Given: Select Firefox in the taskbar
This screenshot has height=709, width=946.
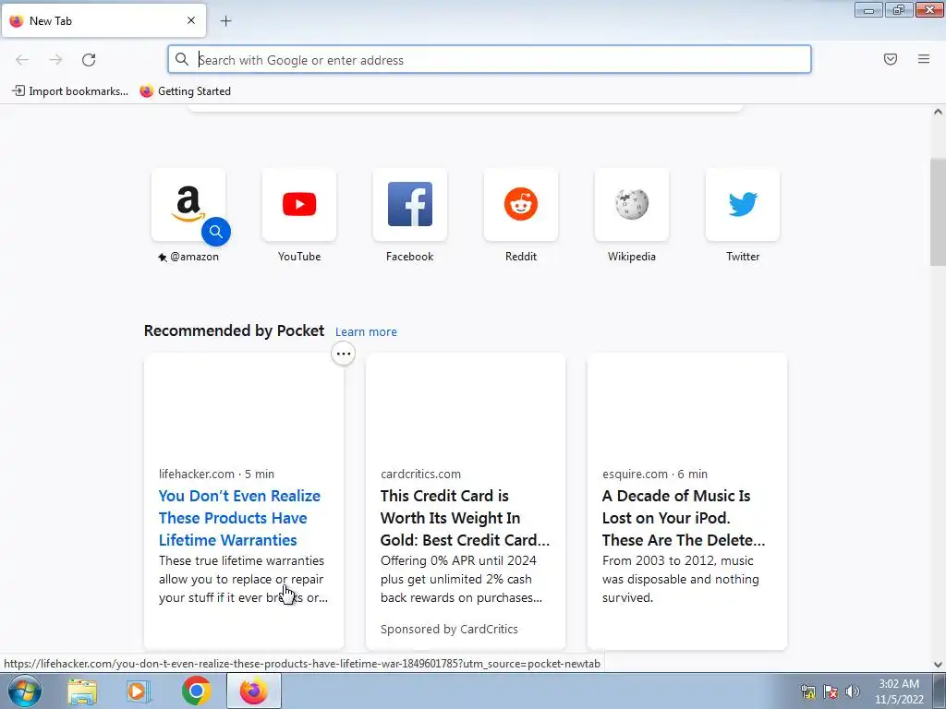Looking at the screenshot, I should coord(254,691).
